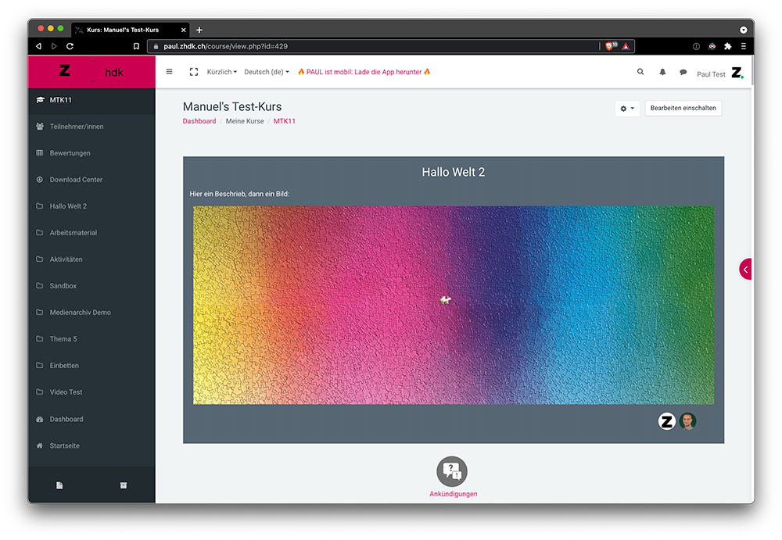Click the Dashboard breadcrumb link
Viewport: 782px width, 540px height.
[x=199, y=121]
